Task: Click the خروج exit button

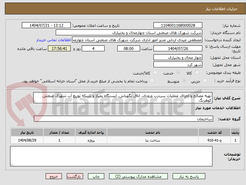Action: pyautogui.click(x=54, y=177)
